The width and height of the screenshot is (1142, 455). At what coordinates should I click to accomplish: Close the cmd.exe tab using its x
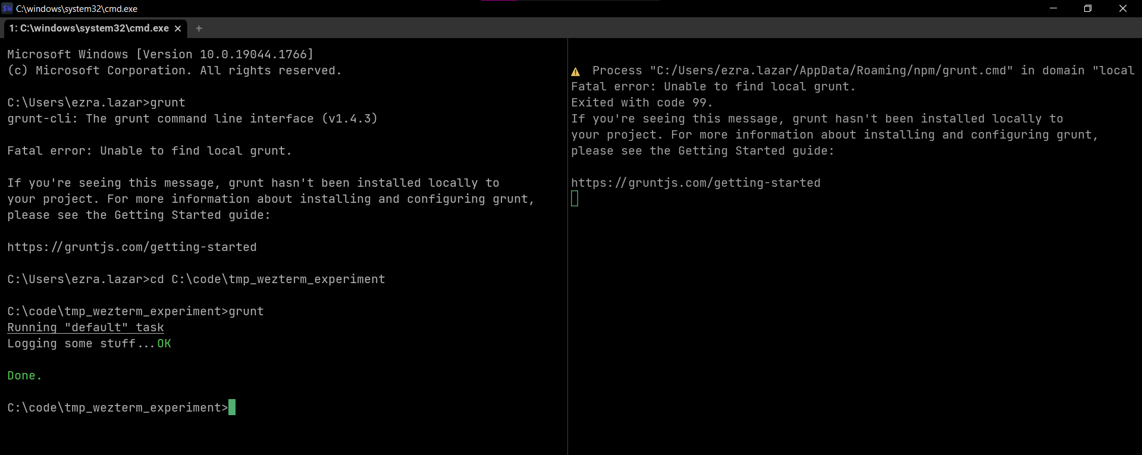178,28
